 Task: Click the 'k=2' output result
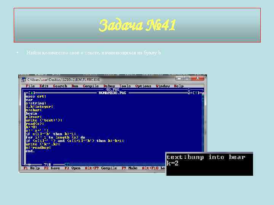coord(172,163)
